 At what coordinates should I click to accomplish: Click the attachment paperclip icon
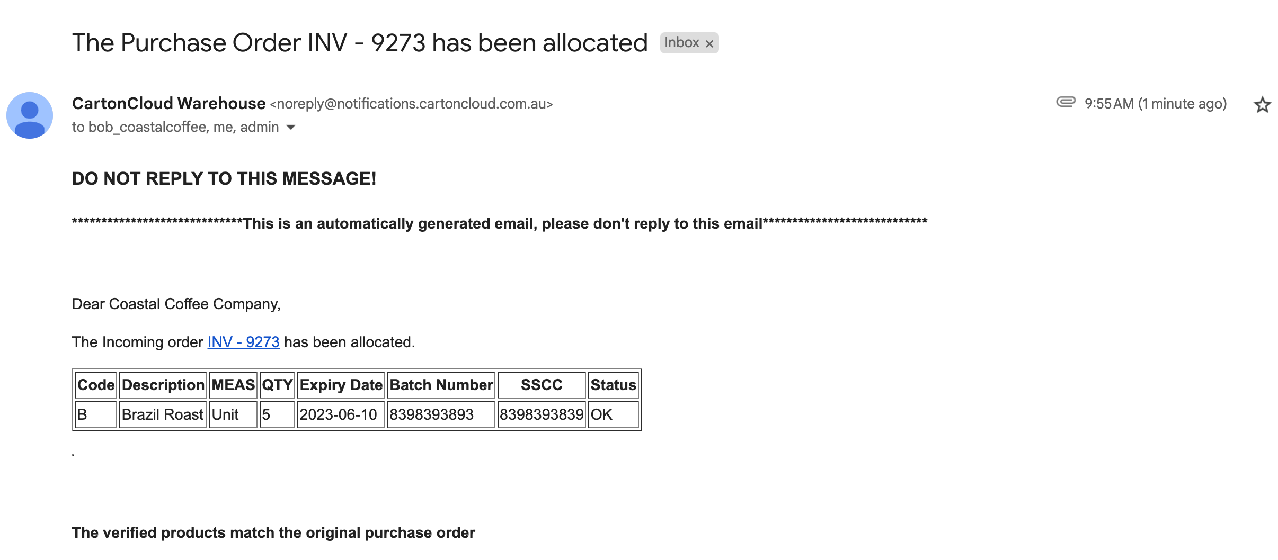click(1066, 102)
